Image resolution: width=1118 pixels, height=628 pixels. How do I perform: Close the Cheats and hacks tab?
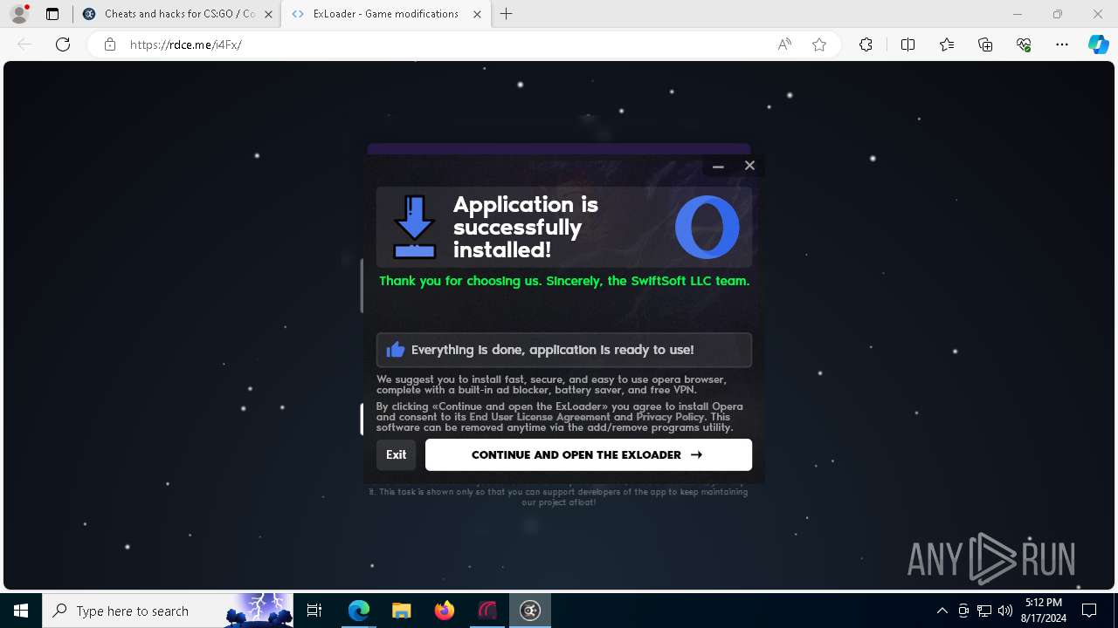click(268, 14)
